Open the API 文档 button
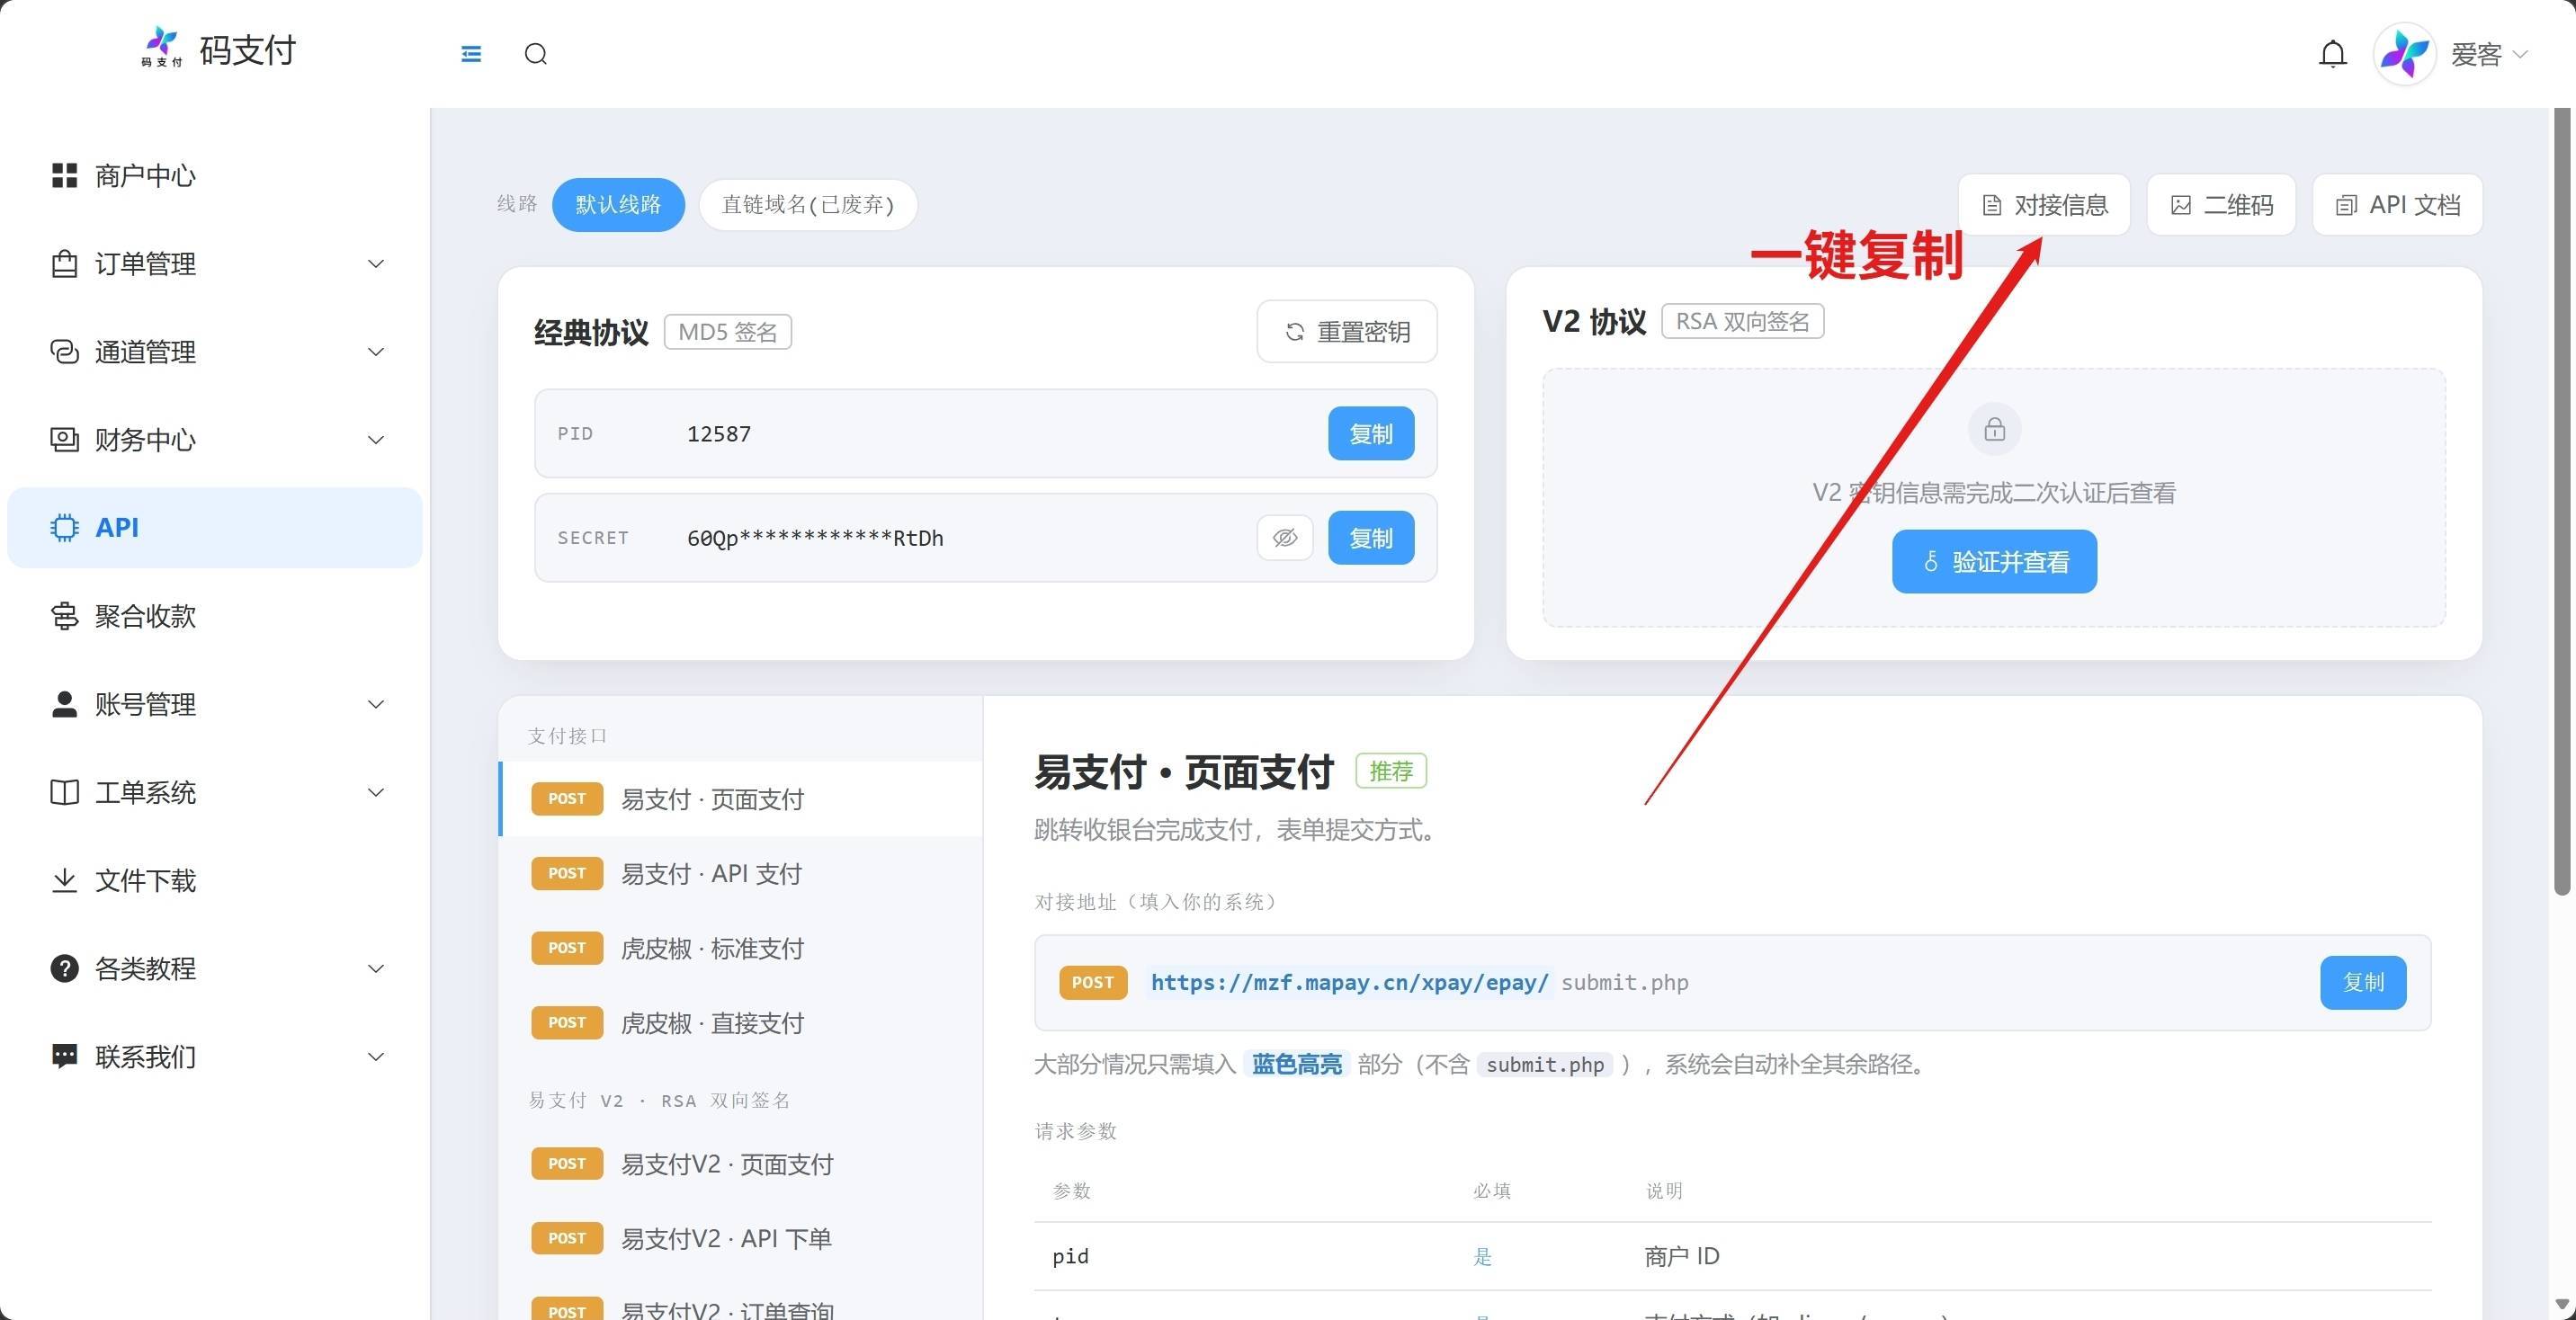2576x1320 pixels. point(2397,205)
